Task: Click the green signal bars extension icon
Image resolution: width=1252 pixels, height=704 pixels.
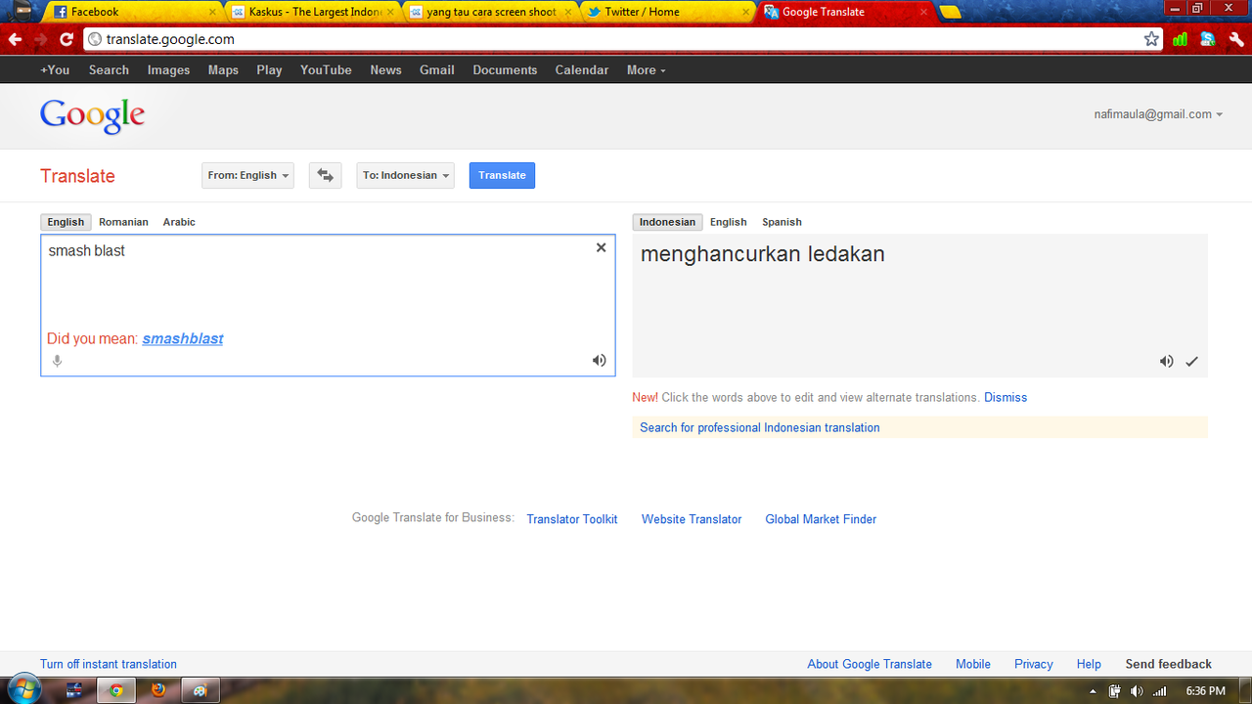Action: [x=1181, y=39]
